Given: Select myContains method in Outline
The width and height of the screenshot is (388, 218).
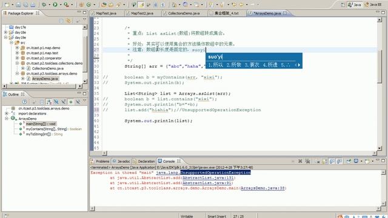Looking at the screenshot, I should tap(54, 129).
